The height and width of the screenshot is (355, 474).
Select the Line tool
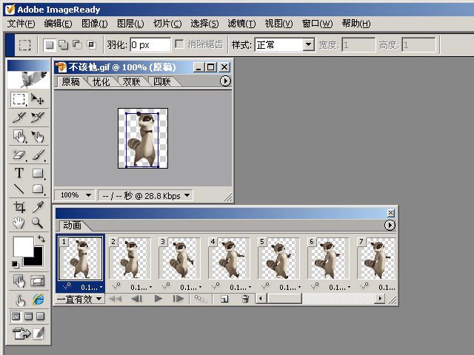pyautogui.click(x=19, y=189)
